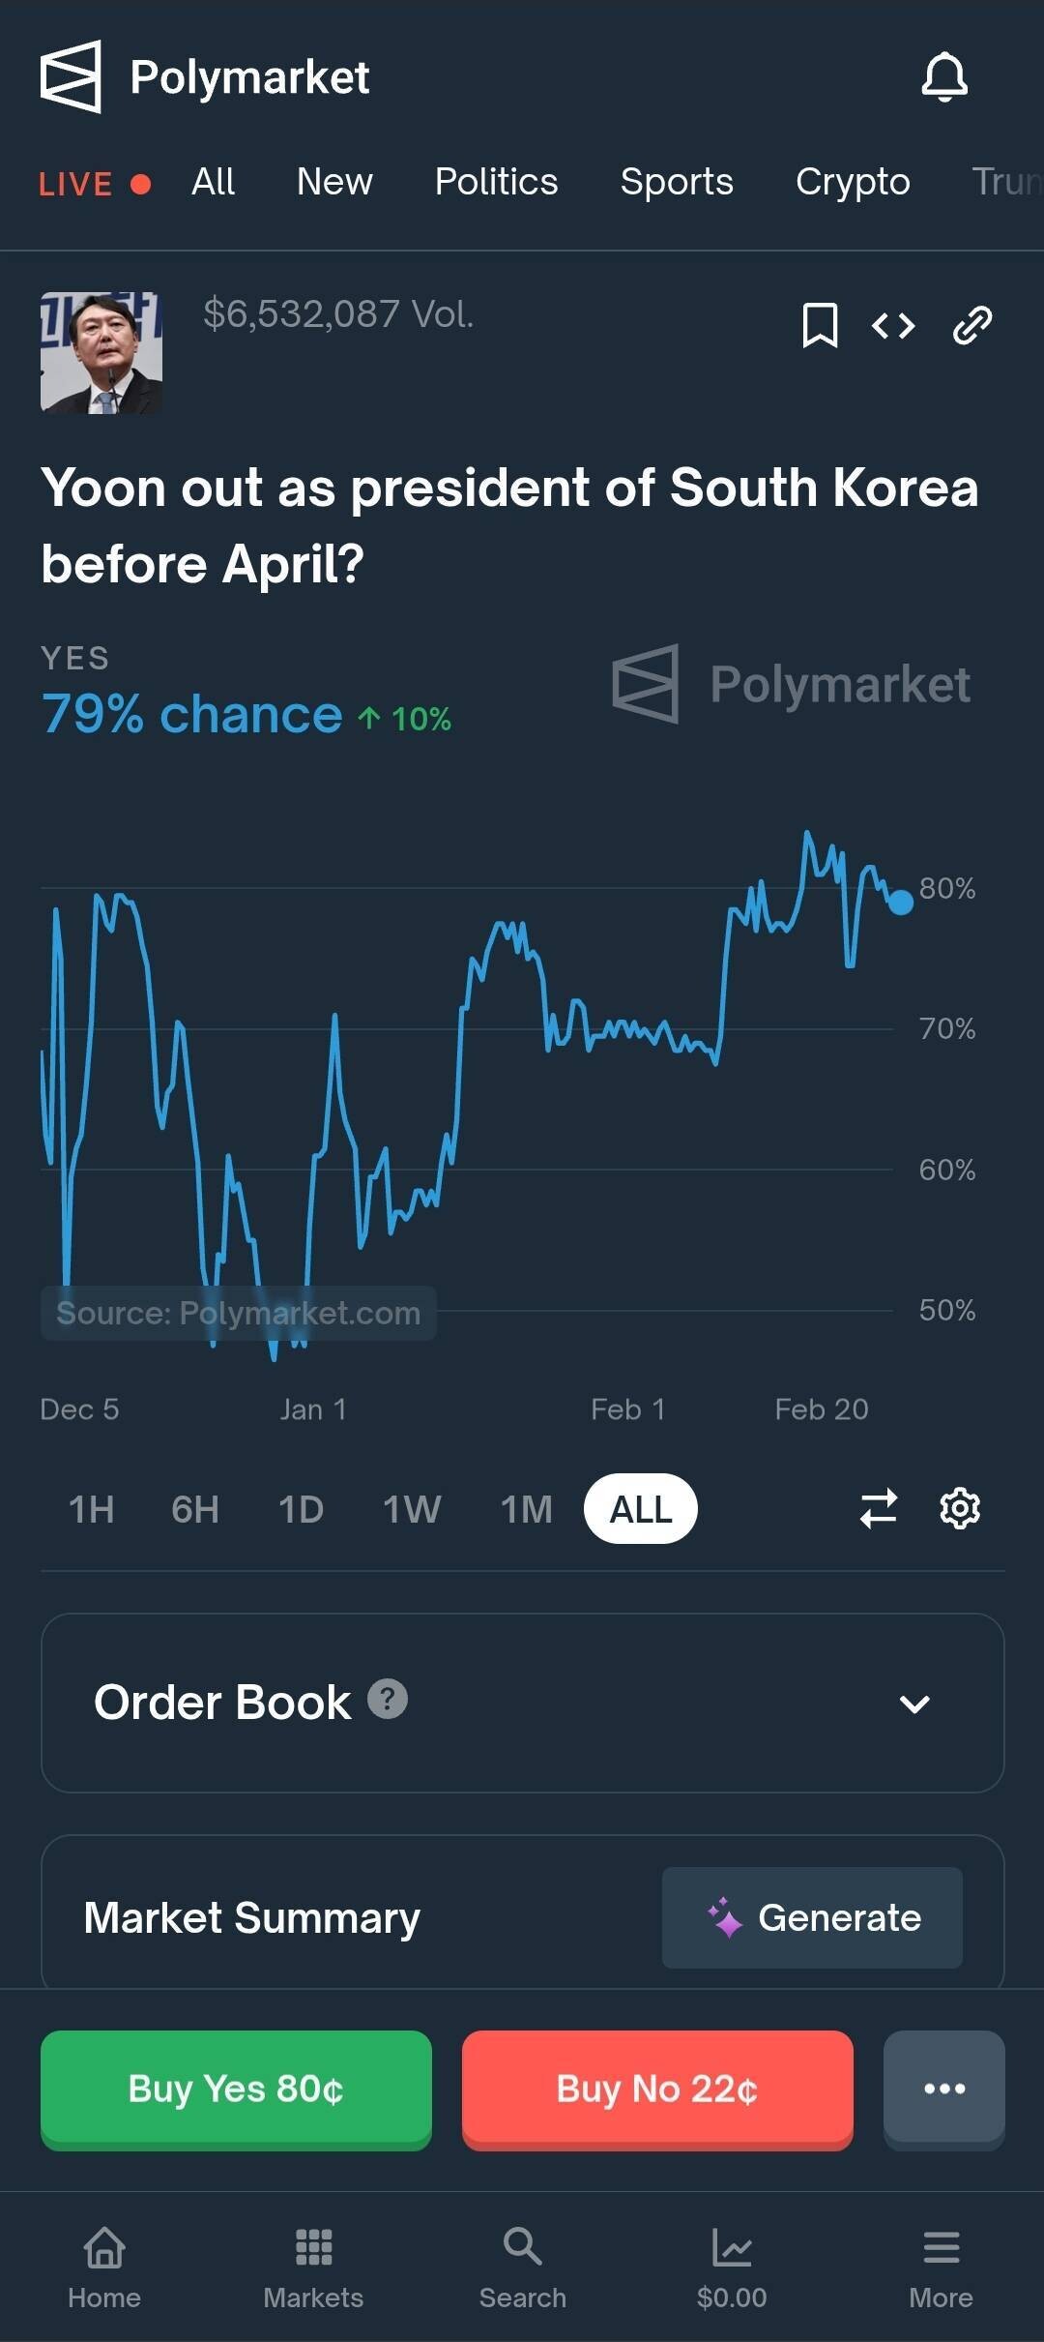The image size is (1044, 2342).
Task: Bookmark this Yoon market
Action: click(820, 325)
